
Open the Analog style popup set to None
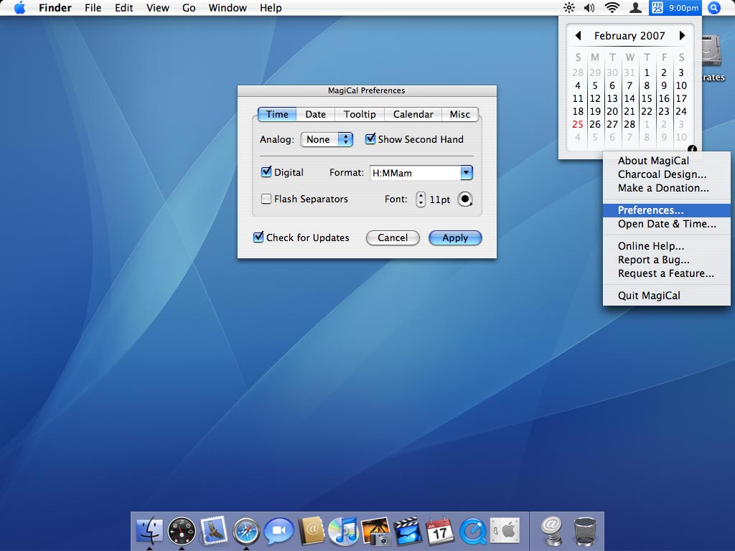[327, 139]
